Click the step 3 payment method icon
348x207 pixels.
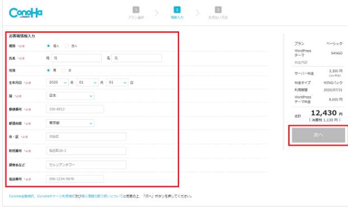tap(218, 10)
